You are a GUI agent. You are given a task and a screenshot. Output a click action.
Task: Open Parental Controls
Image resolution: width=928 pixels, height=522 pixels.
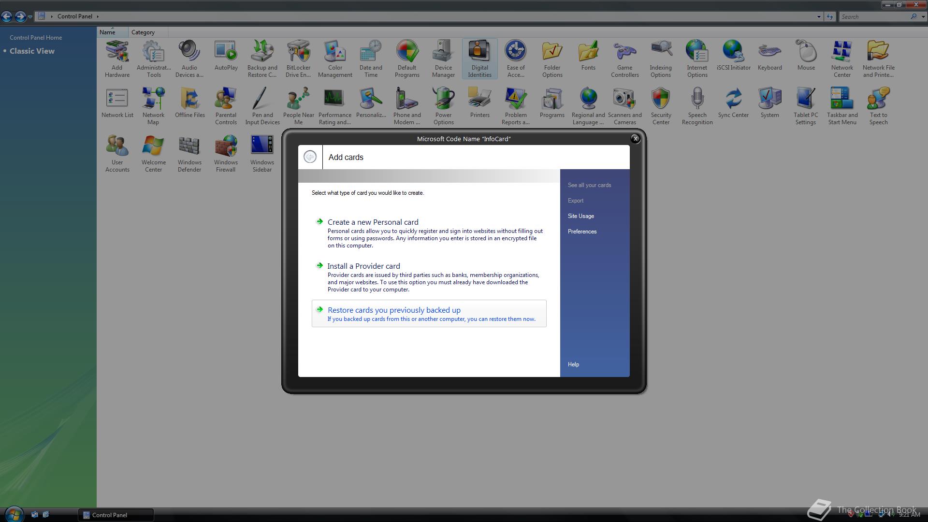pyautogui.click(x=226, y=106)
